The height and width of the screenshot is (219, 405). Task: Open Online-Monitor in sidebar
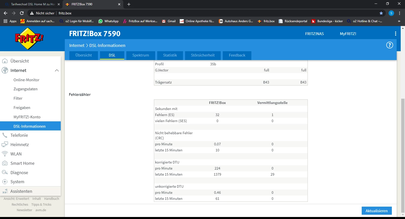(26, 80)
